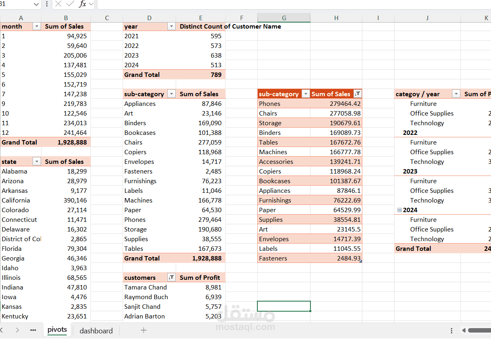Collapse the 2024 year group
This screenshot has width=491, height=339.
pyautogui.click(x=399, y=210)
